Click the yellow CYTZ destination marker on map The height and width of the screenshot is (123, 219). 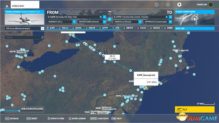75,37
